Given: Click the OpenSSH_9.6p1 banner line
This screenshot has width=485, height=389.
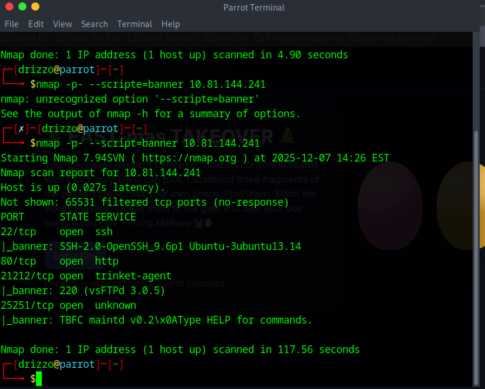Looking at the screenshot, I should pos(151,246).
